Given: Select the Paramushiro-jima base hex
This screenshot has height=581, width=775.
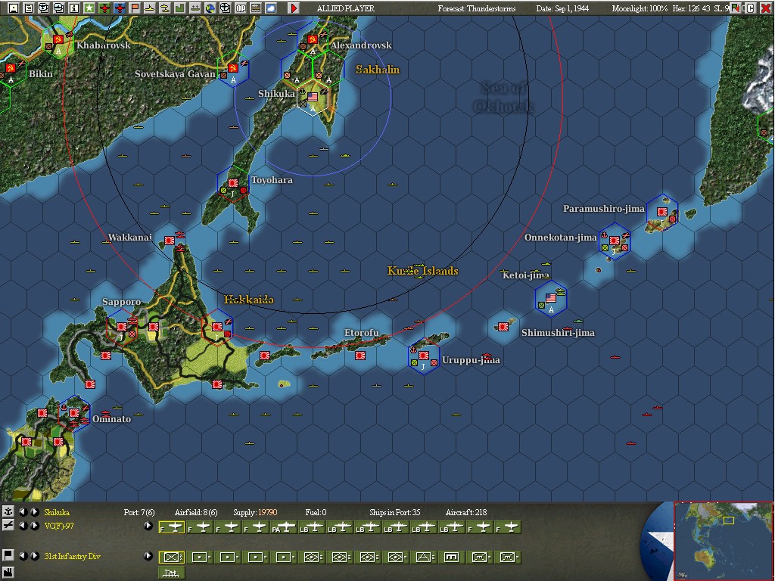Looking at the screenshot, I should [661, 213].
